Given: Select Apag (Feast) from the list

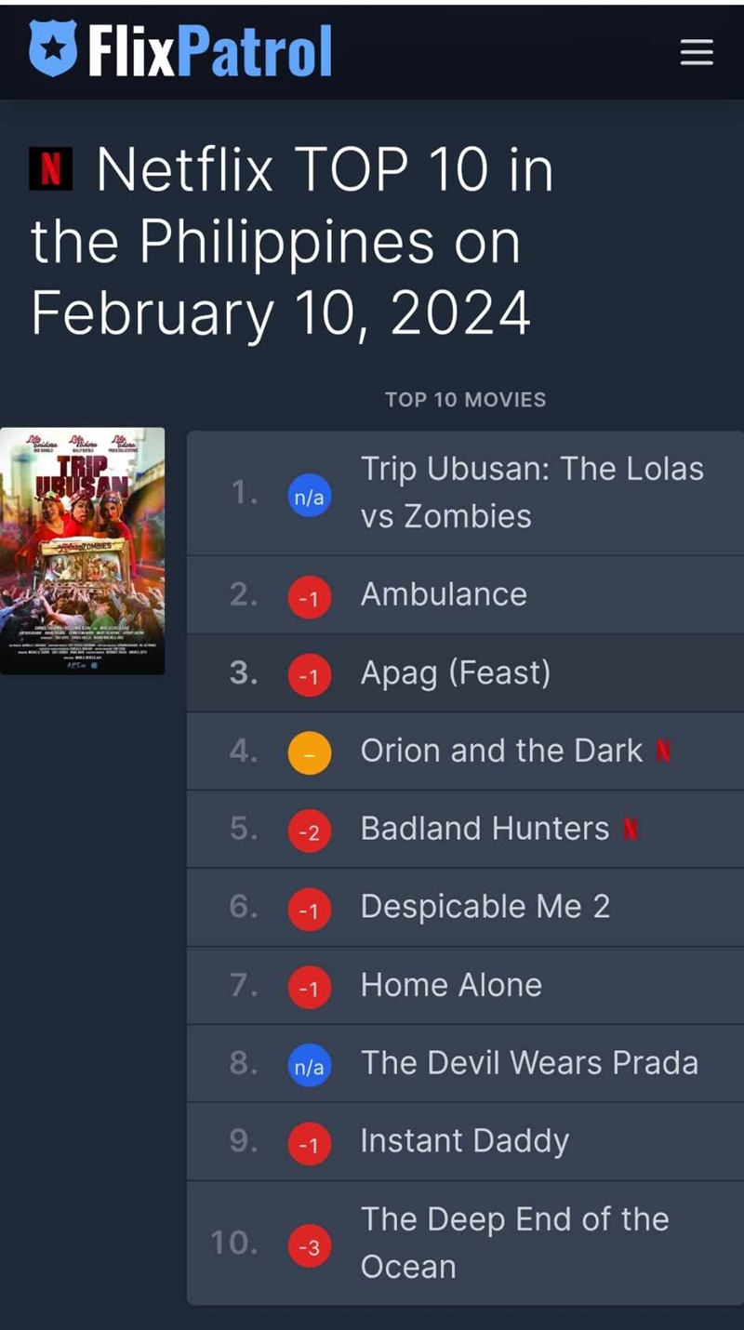Looking at the screenshot, I should coord(455,673).
